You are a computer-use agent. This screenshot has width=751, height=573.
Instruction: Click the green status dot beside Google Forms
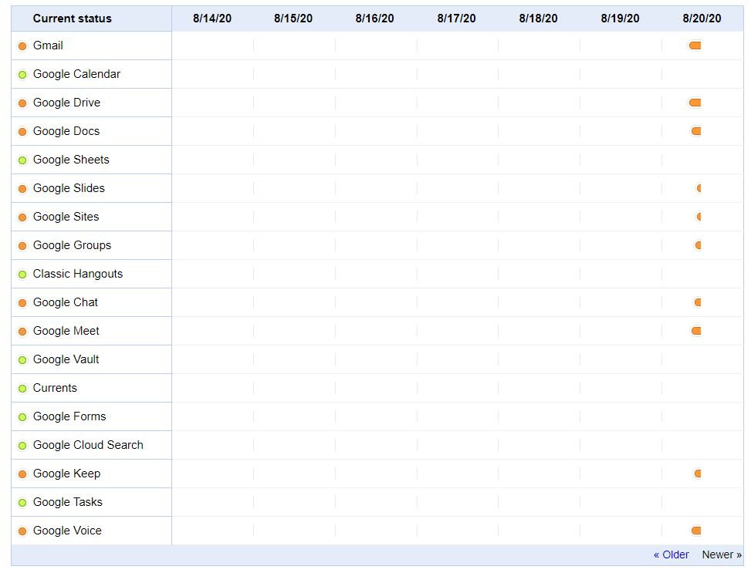click(x=22, y=417)
